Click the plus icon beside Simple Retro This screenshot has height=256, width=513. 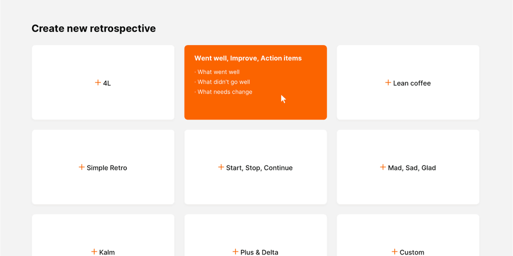82,167
